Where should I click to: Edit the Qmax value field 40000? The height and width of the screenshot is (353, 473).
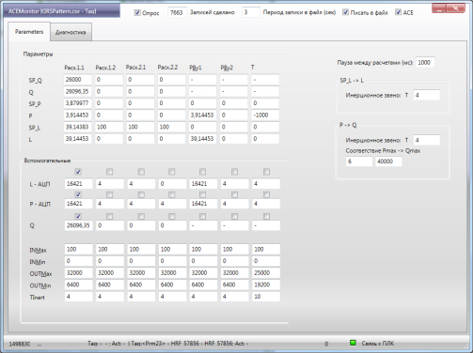coord(388,161)
